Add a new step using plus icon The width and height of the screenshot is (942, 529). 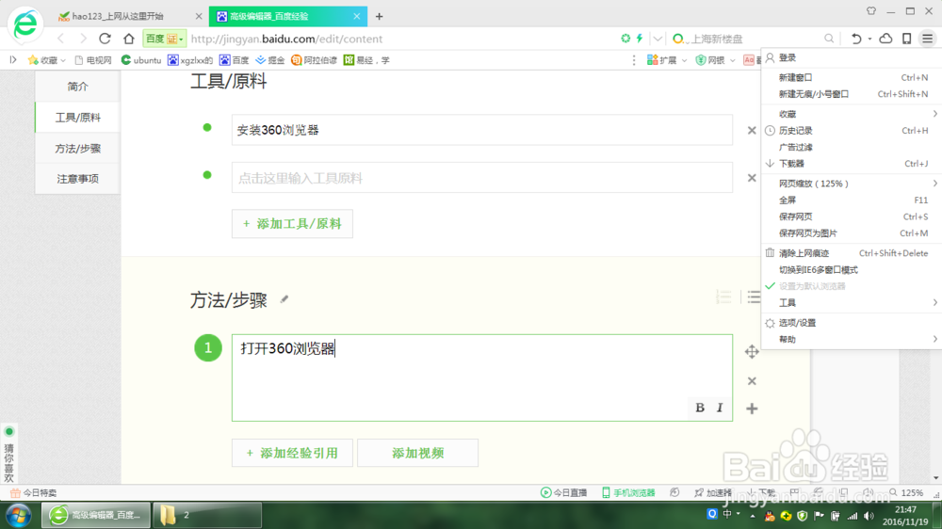752,409
